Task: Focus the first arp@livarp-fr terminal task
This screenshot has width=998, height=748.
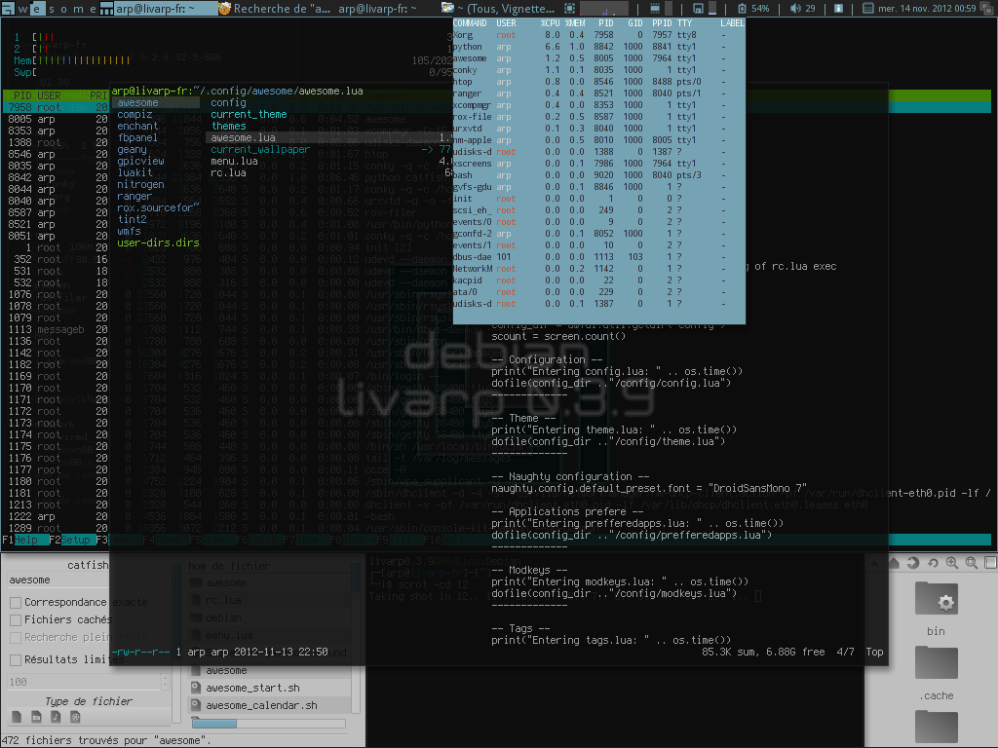Action: 166,8
